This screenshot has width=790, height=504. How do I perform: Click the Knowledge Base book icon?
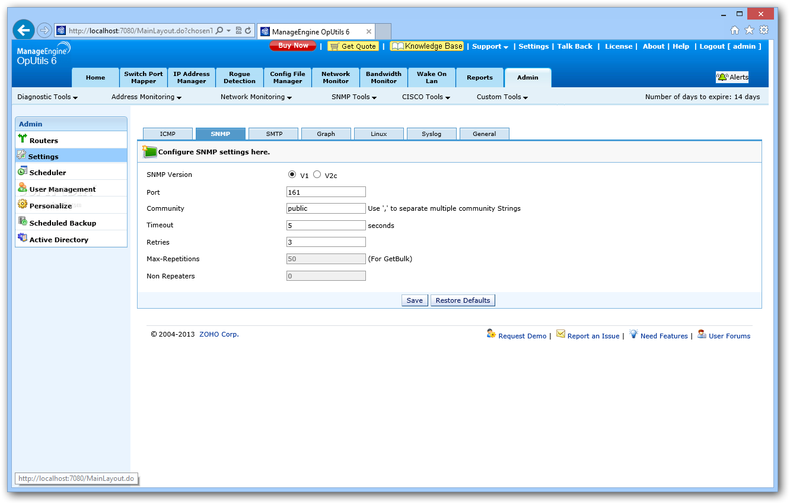point(397,46)
